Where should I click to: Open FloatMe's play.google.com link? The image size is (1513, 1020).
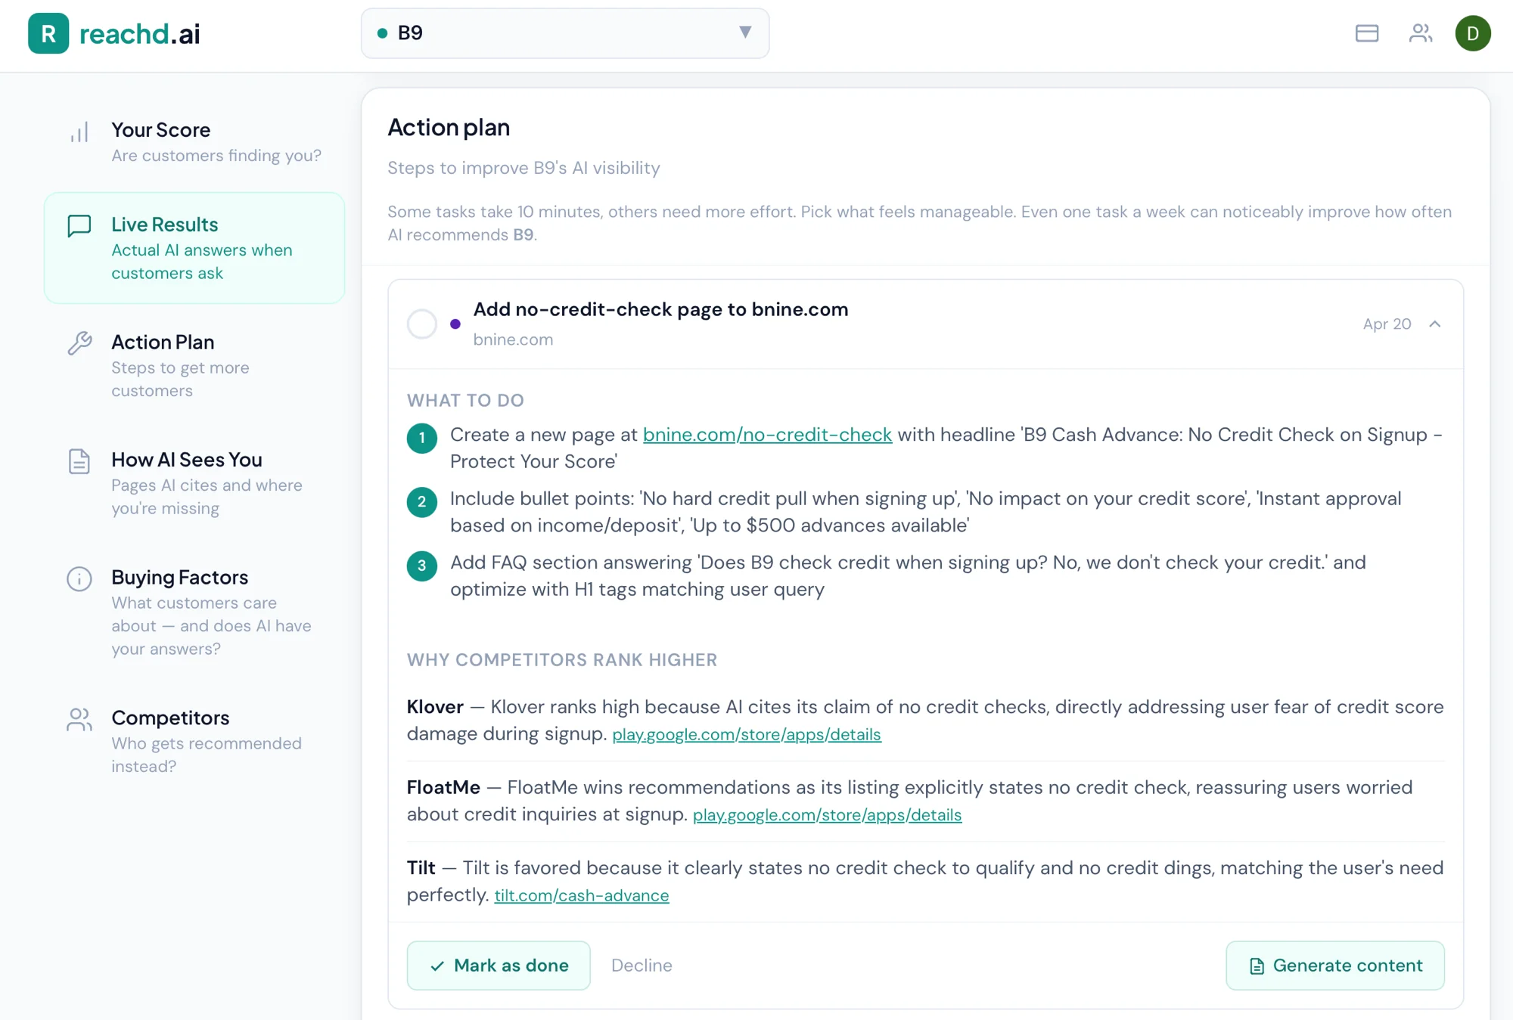click(x=827, y=815)
